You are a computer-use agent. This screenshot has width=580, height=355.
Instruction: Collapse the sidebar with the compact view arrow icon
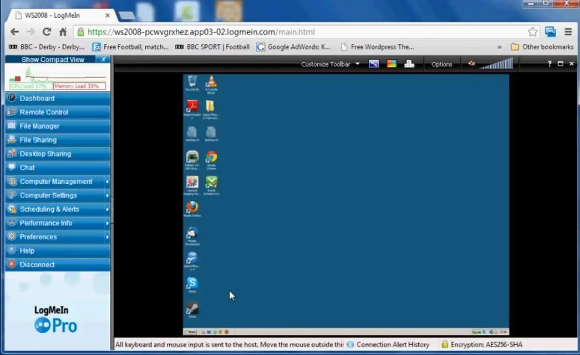point(103,59)
